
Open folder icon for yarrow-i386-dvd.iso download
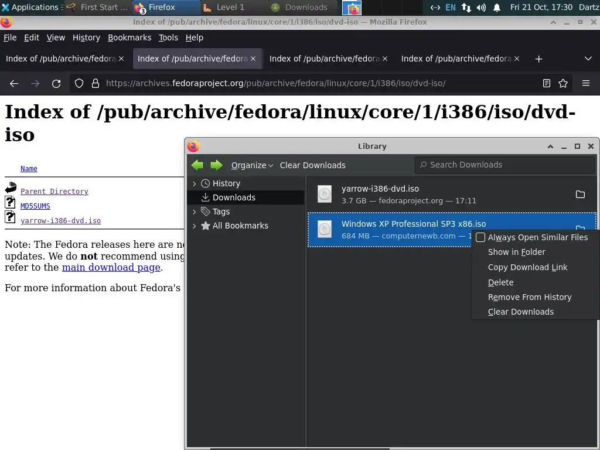pyautogui.click(x=580, y=195)
